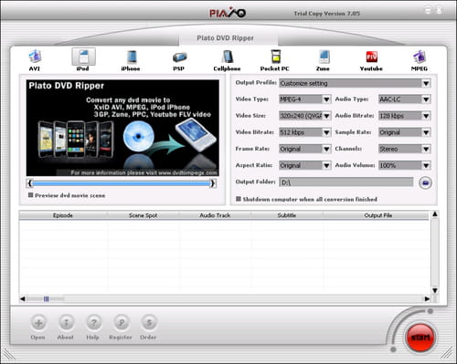Click the Output Folder path field

point(346,182)
